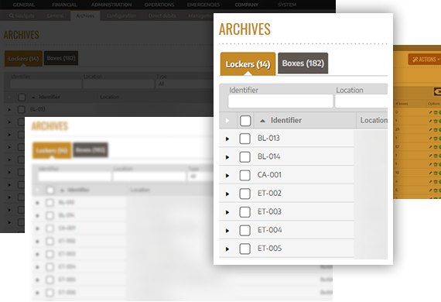Click the Identifier filter field in the dark window
Viewport: 441px width, 302px height.
point(46,84)
